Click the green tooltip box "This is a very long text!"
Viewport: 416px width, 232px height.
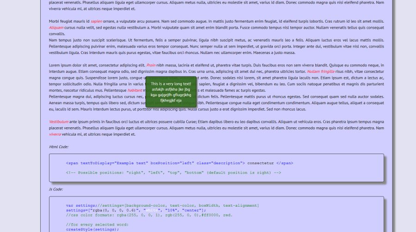171,92
